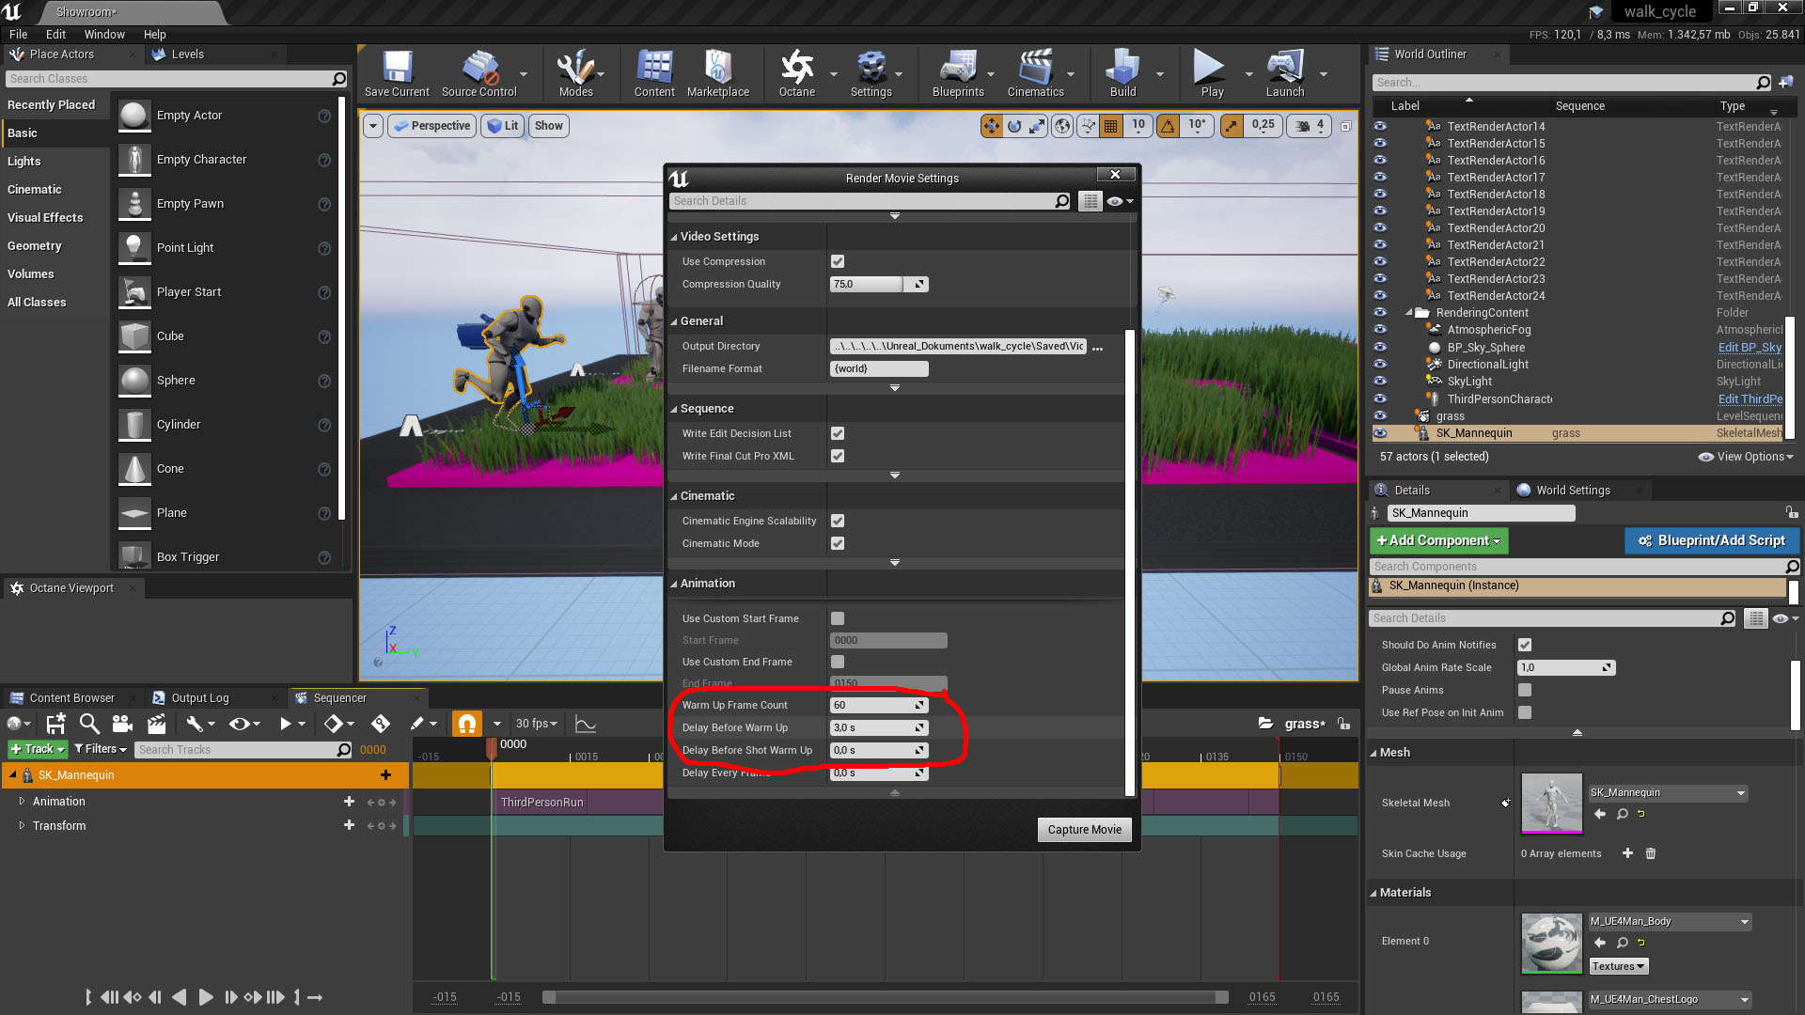Click the Sequencer render movie clapperboard icon

tap(156, 724)
